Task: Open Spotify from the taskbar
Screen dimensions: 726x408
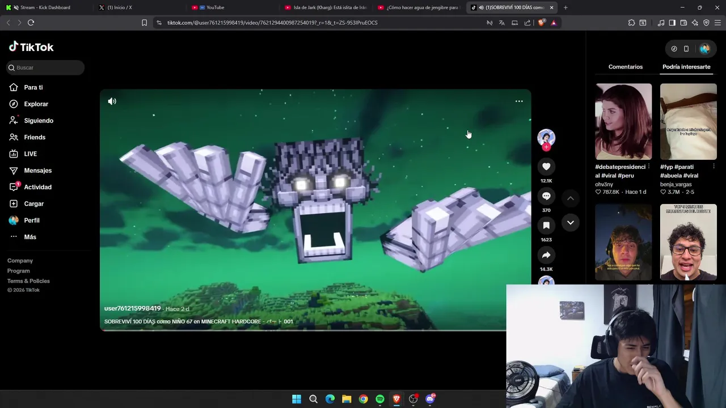Action: tap(380, 399)
